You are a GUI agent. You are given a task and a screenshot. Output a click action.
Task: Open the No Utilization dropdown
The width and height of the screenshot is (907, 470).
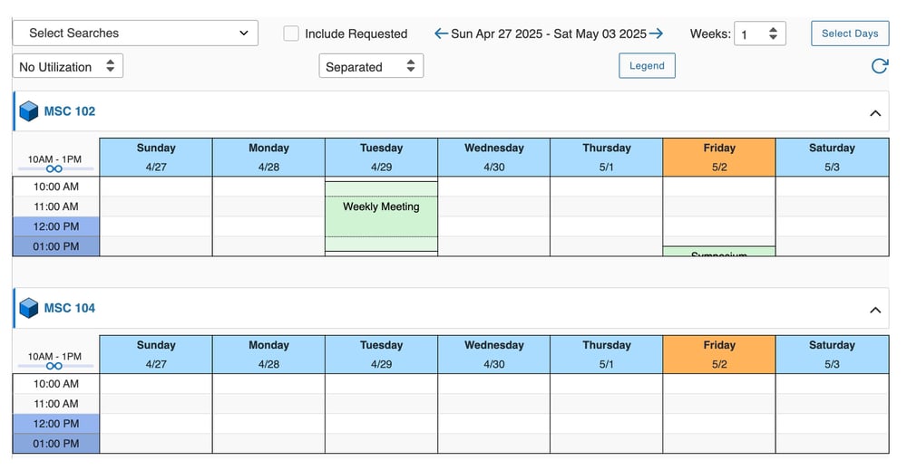tap(68, 66)
